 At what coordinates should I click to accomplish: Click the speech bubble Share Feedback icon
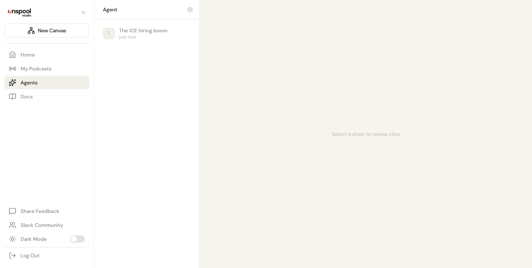pyautogui.click(x=12, y=211)
